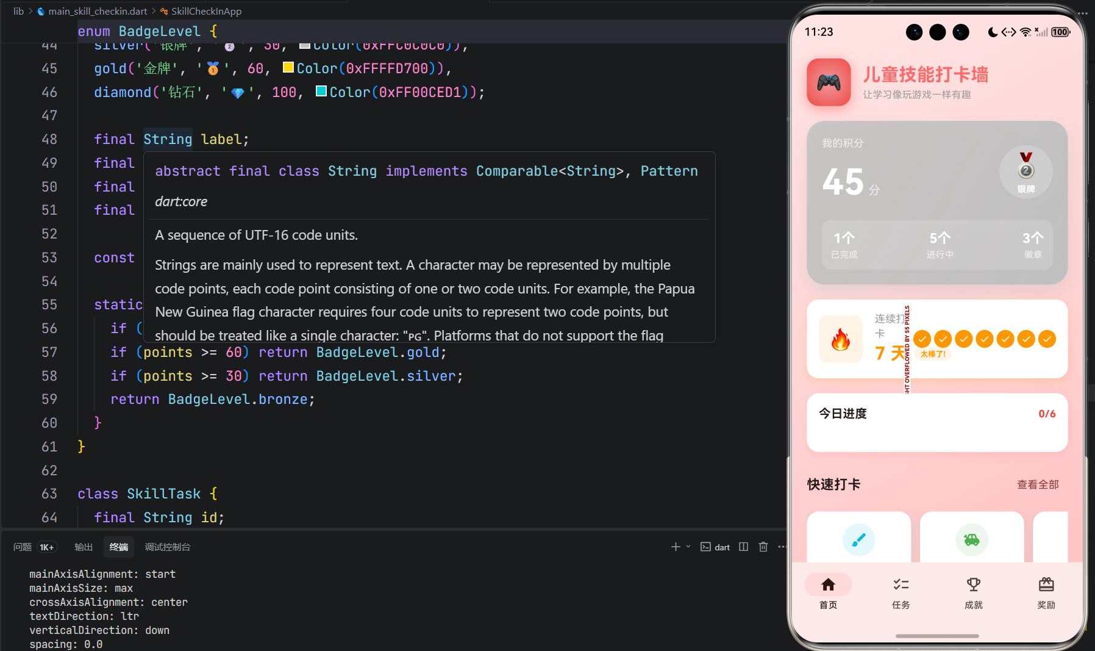Tap the 银牌 silver medal badge

coord(1026,172)
